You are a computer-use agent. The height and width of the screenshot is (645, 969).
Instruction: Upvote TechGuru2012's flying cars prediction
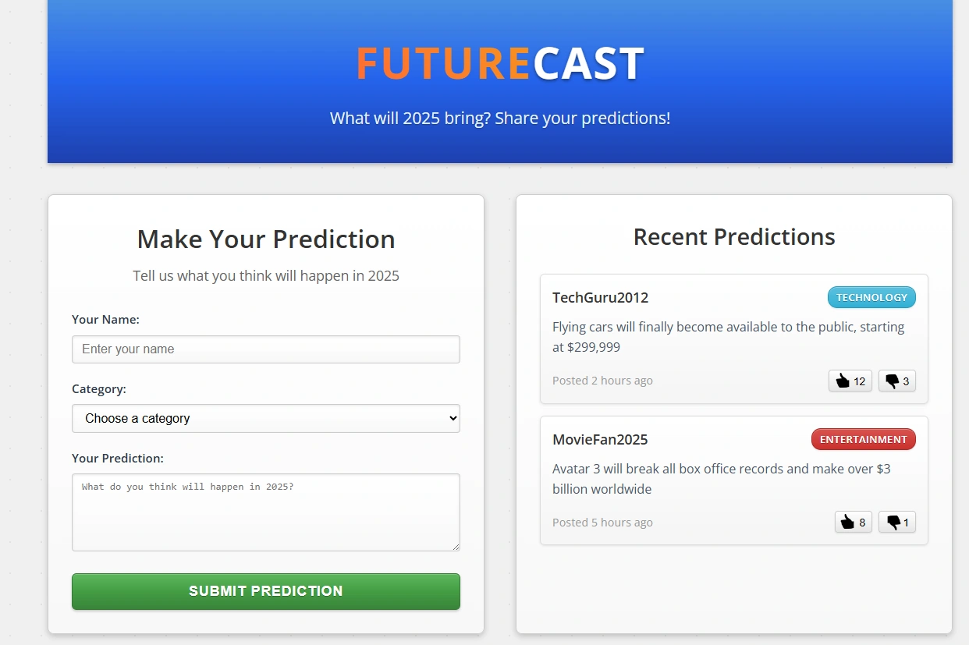pyautogui.click(x=850, y=381)
